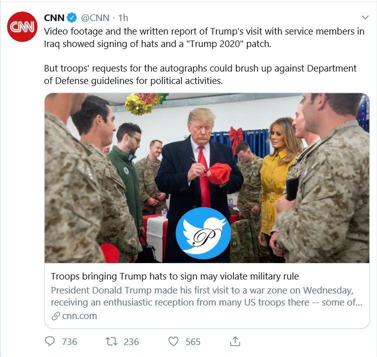Image resolution: width=377 pixels, height=357 pixels.
Task: Open the 236 retweets count
Action: click(x=131, y=341)
